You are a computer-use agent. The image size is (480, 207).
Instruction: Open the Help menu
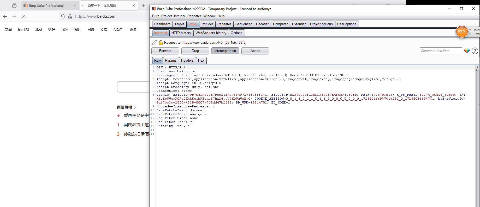click(x=221, y=16)
